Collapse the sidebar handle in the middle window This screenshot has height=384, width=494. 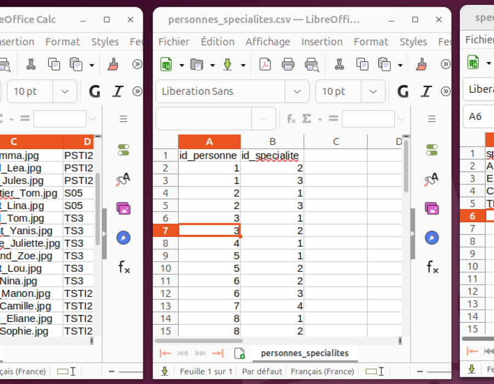[413, 234]
